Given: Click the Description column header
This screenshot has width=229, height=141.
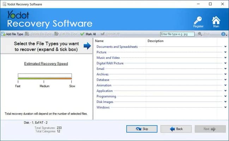Looking at the screenshot, I should pos(155,41).
